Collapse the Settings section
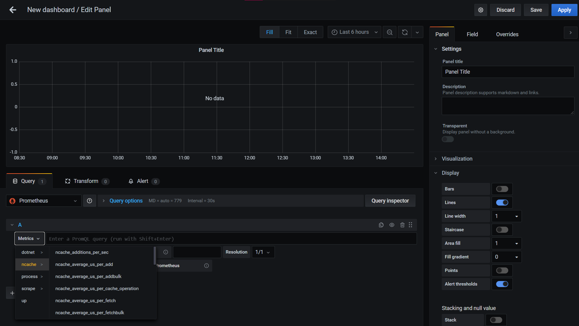The width and height of the screenshot is (579, 326). pos(451,49)
